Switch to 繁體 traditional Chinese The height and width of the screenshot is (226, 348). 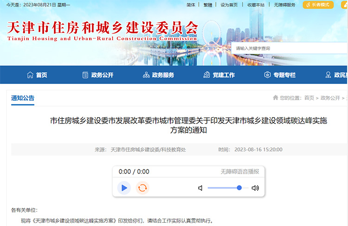(x=208, y=5)
